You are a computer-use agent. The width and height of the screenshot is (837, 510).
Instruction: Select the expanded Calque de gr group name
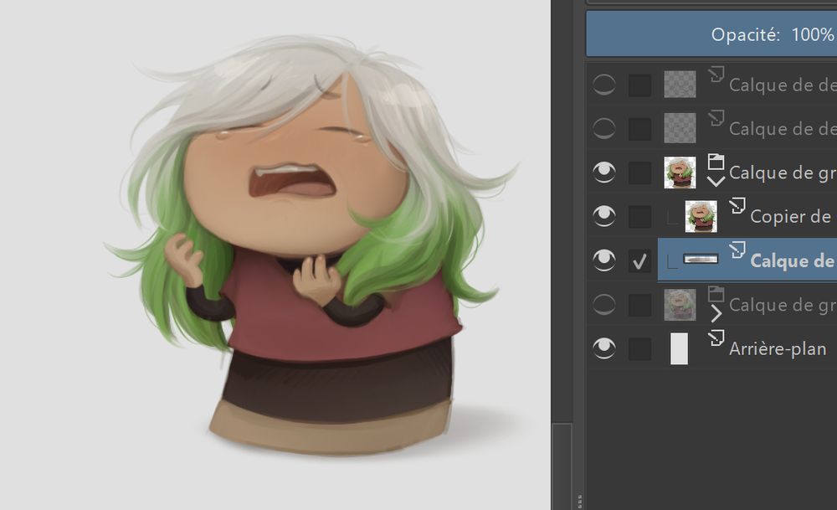783,173
